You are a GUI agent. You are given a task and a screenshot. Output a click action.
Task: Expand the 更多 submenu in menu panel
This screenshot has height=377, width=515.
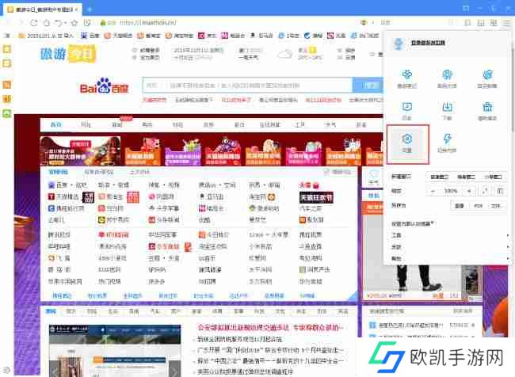tap(450, 246)
